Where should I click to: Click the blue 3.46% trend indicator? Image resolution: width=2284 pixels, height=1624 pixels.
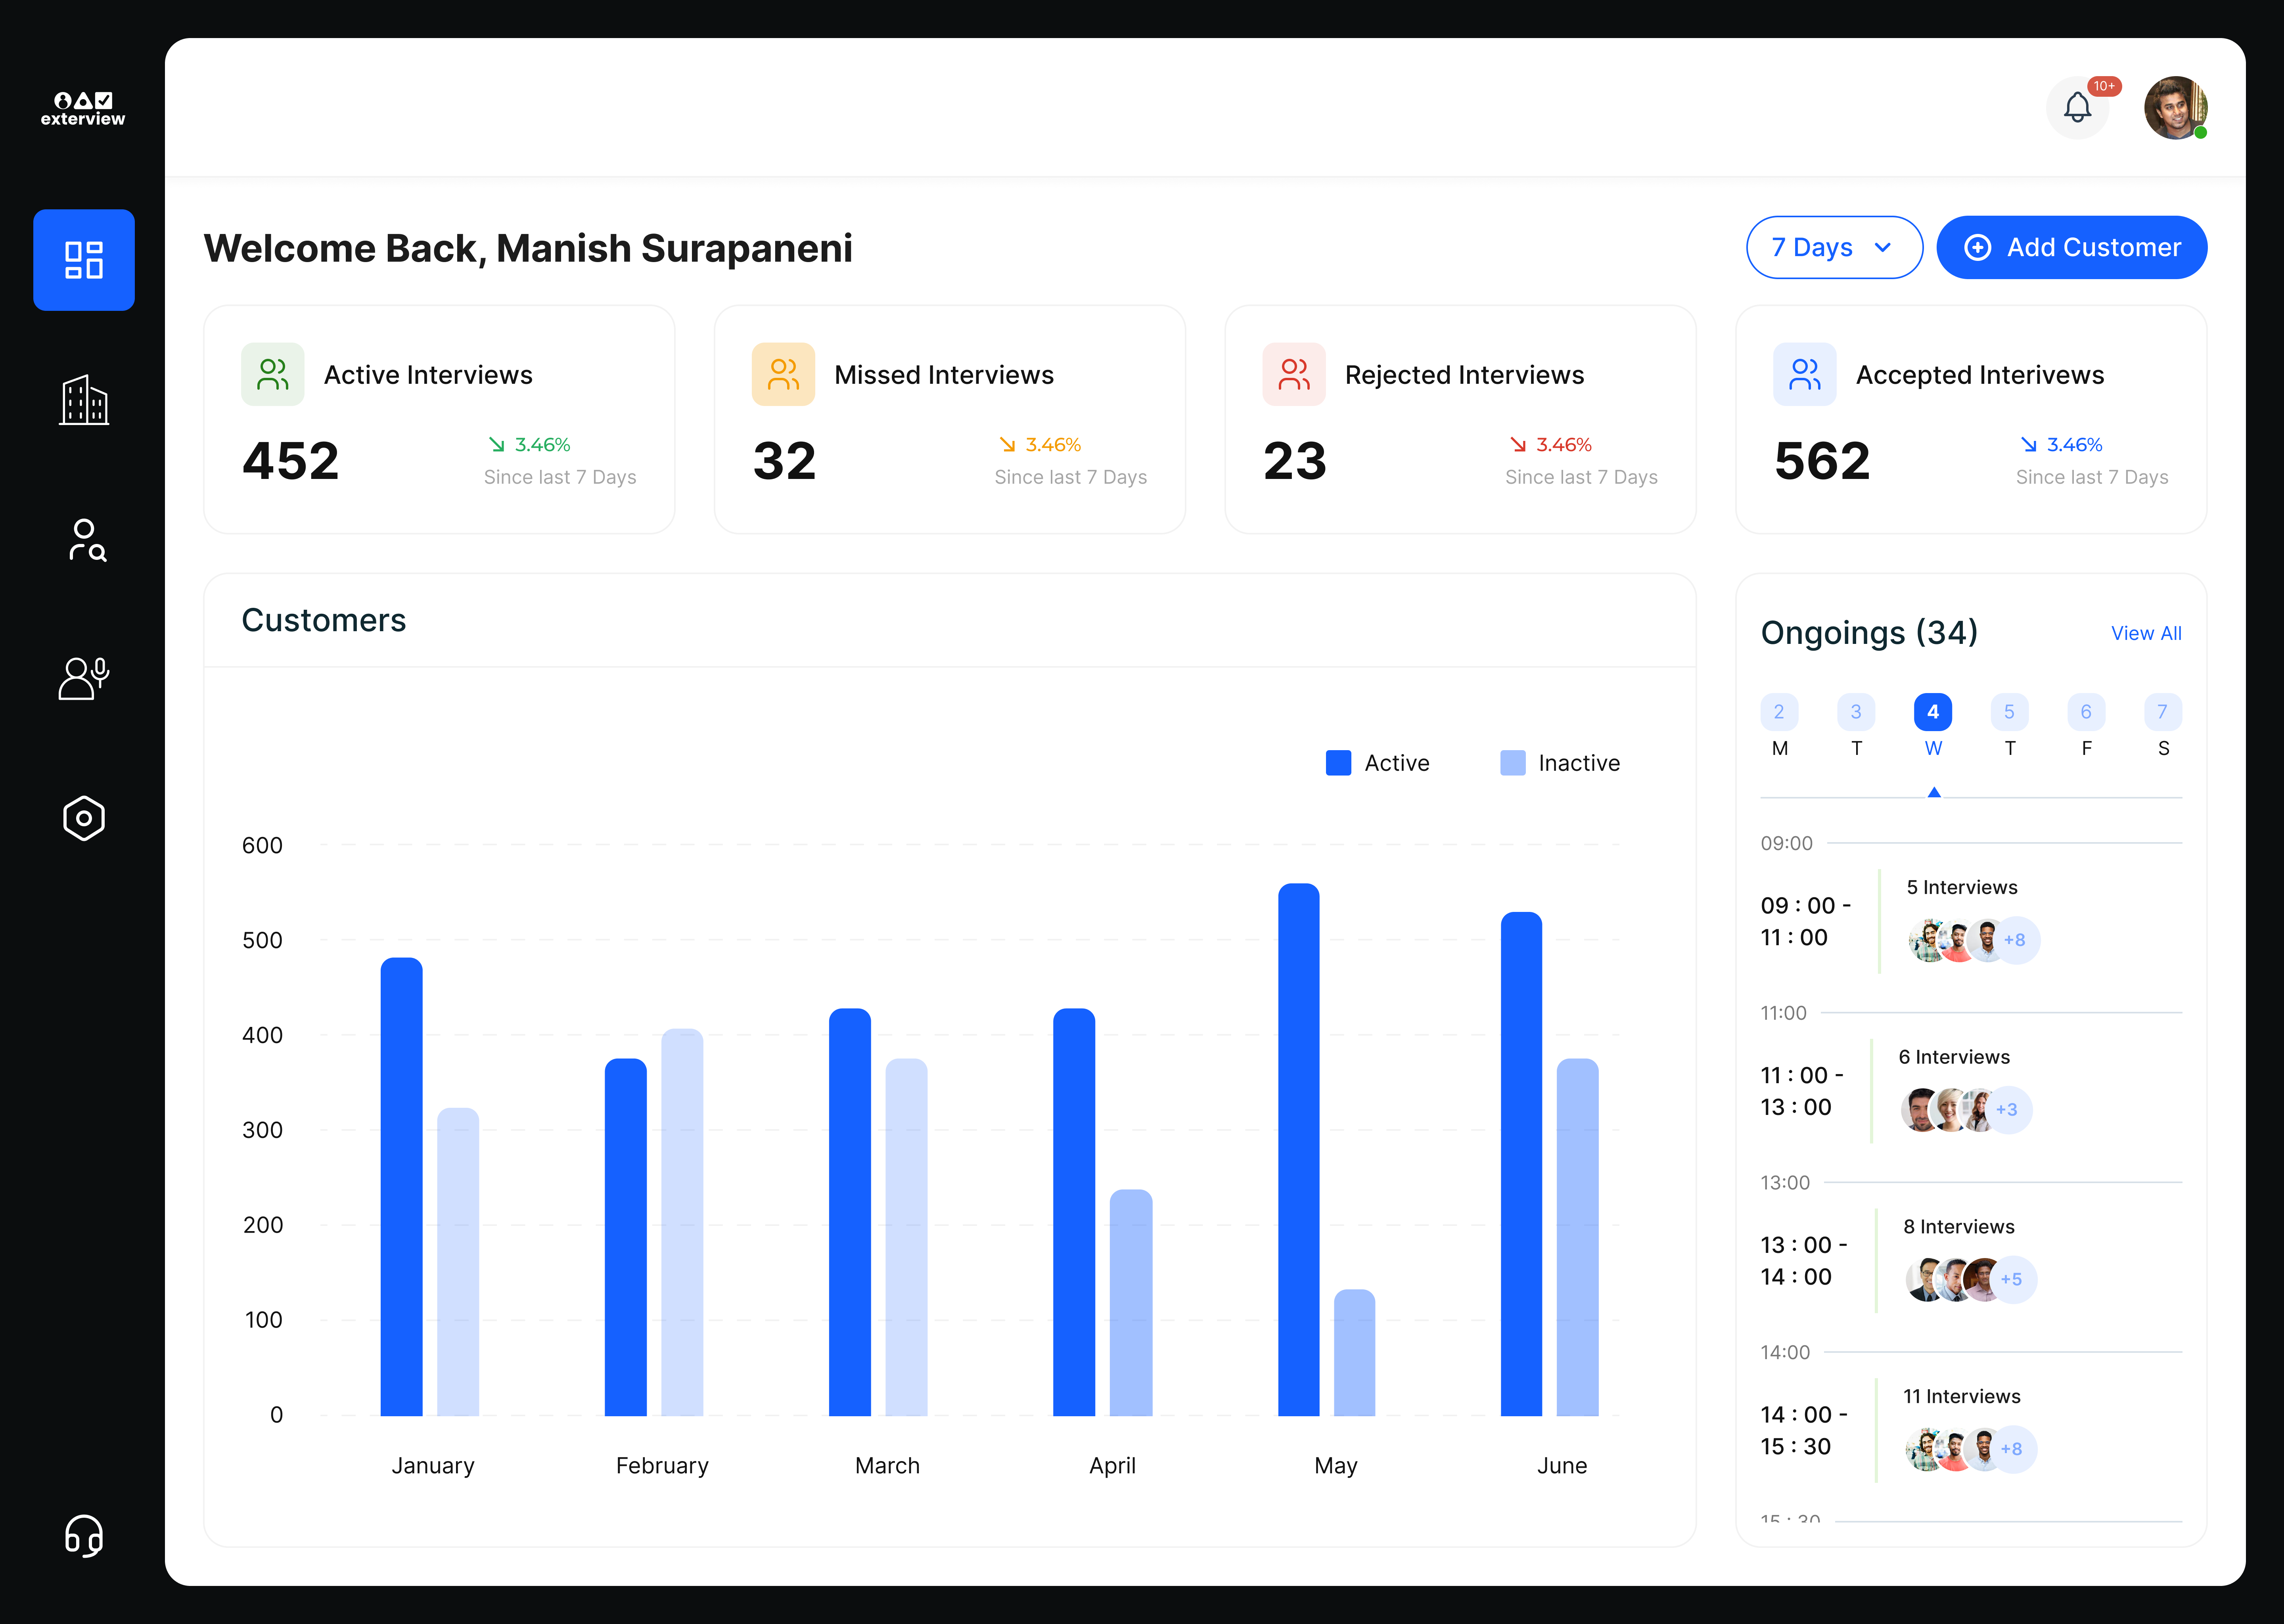tap(2062, 444)
